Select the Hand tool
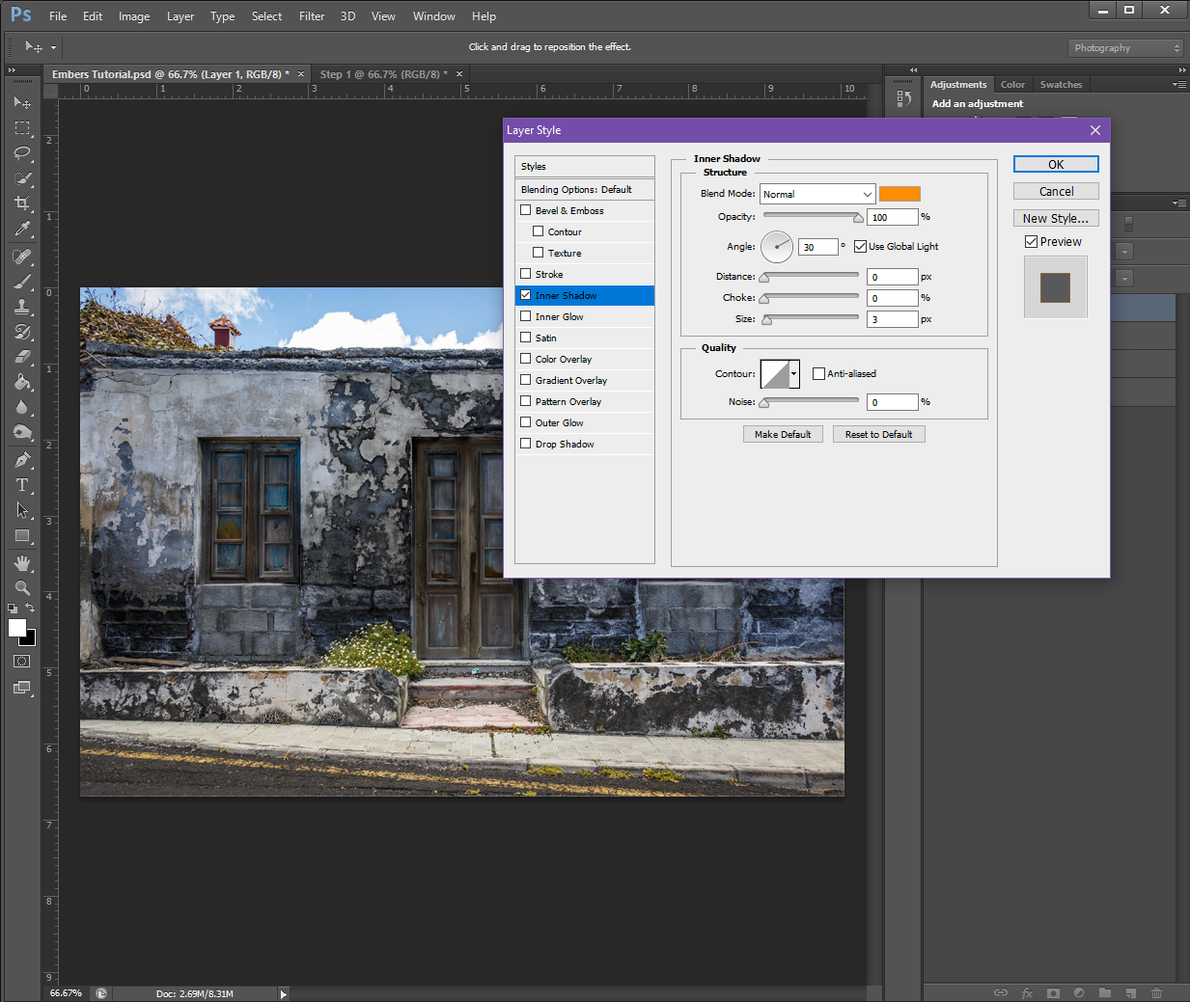 pyautogui.click(x=22, y=562)
